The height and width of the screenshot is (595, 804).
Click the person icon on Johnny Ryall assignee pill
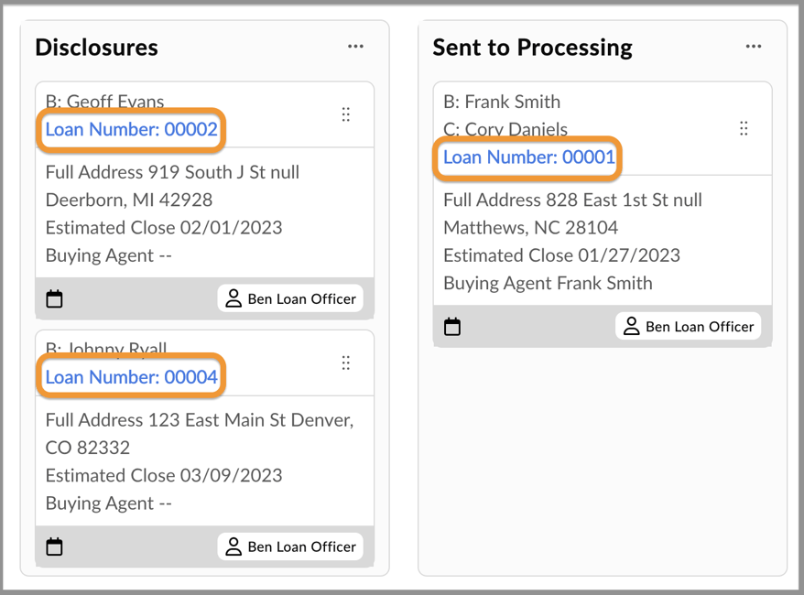[x=234, y=546]
